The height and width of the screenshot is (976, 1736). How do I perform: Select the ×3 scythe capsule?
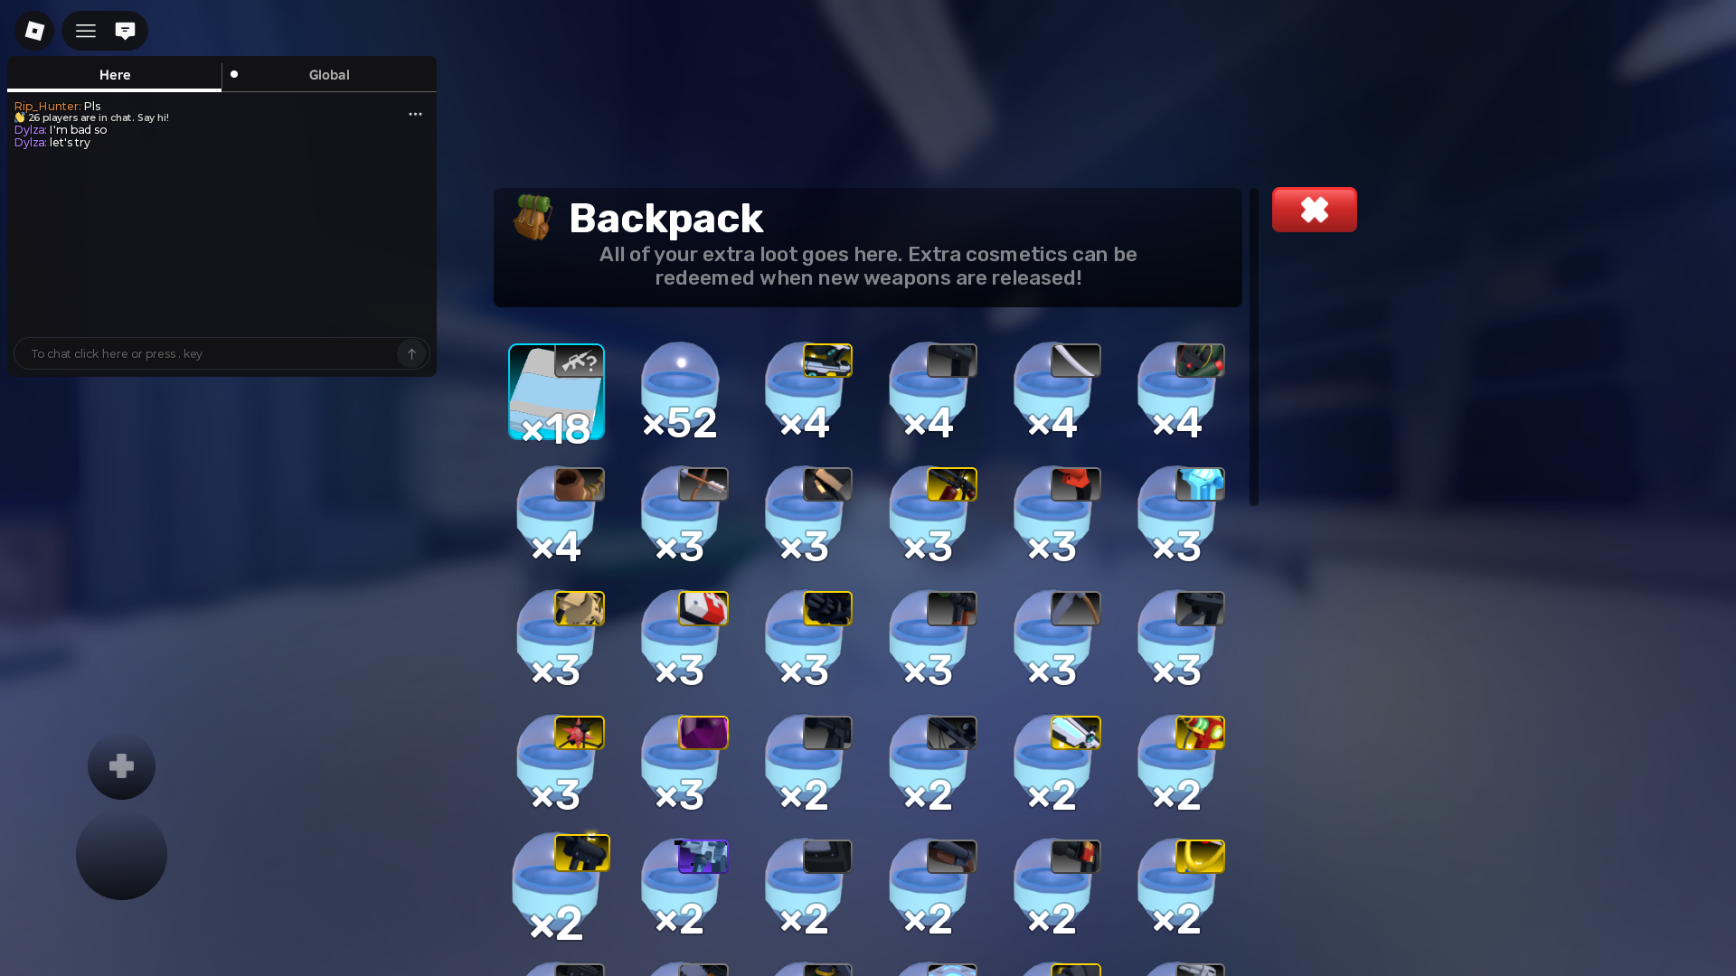tap(1056, 641)
